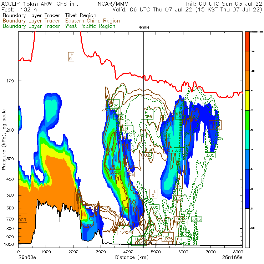Click the red top colorbar segment
Image resolution: width=264 pixels, height=264 pixels.
point(247,41)
